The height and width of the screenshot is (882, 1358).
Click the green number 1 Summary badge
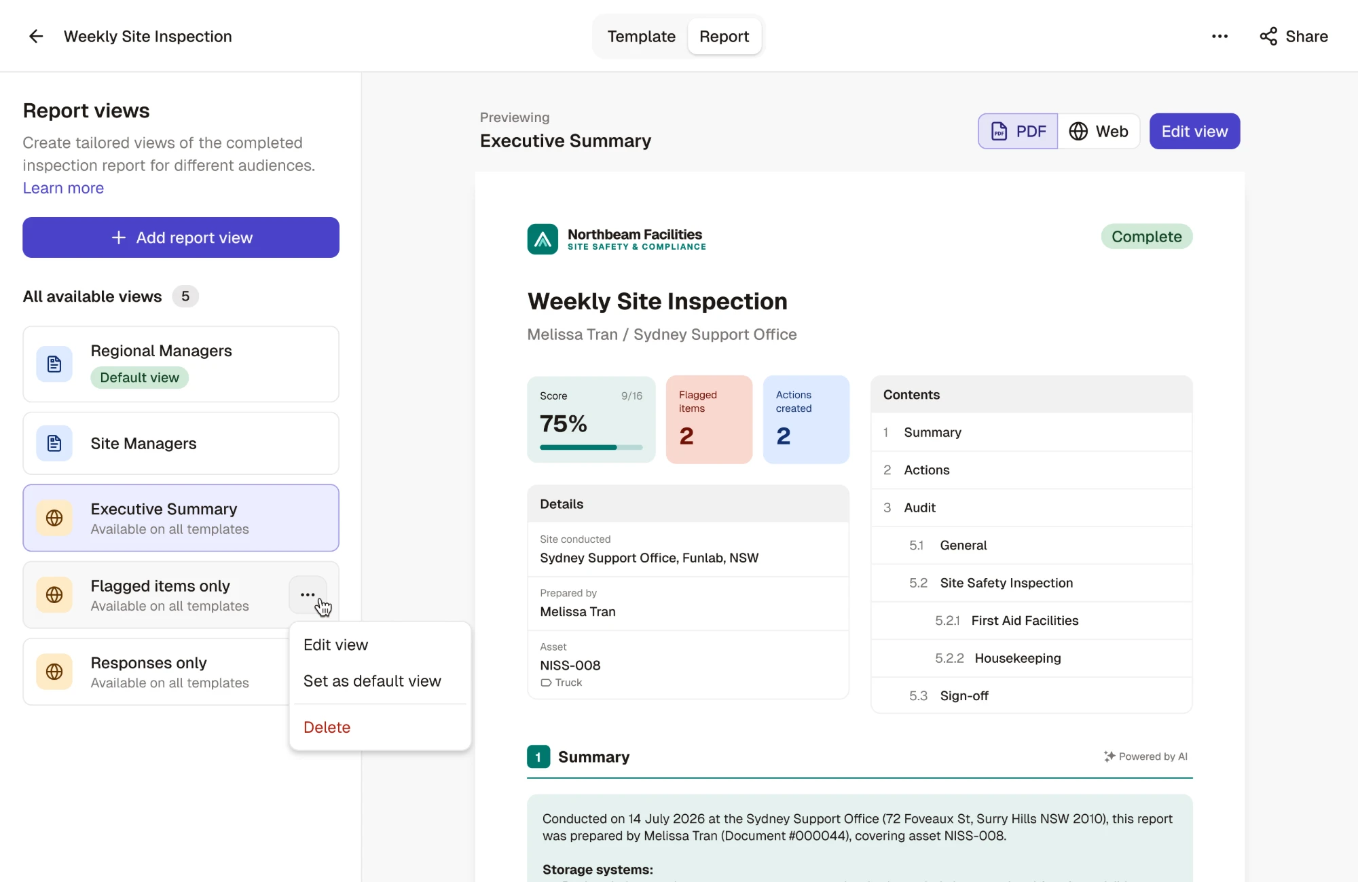point(538,757)
